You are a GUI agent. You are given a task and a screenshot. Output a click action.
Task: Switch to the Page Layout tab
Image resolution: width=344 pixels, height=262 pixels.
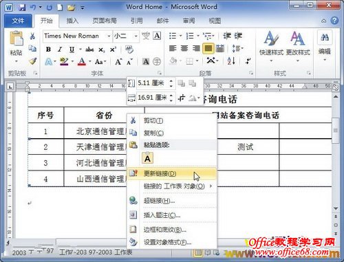(105, 21)
